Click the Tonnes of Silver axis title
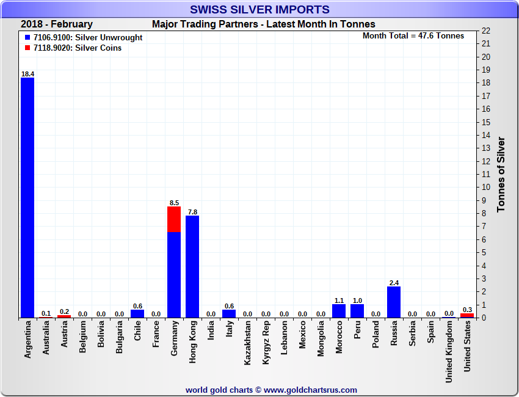Viewport: 519px width, 397px height. (501, 174)
